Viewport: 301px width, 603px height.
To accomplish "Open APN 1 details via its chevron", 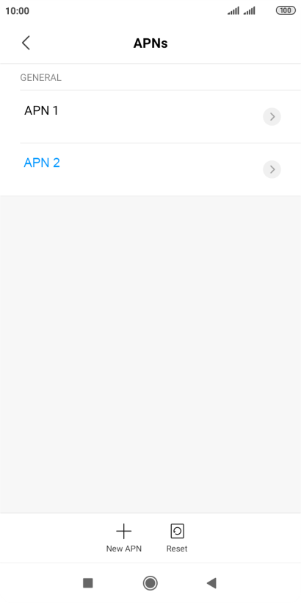I will point(272,116).
